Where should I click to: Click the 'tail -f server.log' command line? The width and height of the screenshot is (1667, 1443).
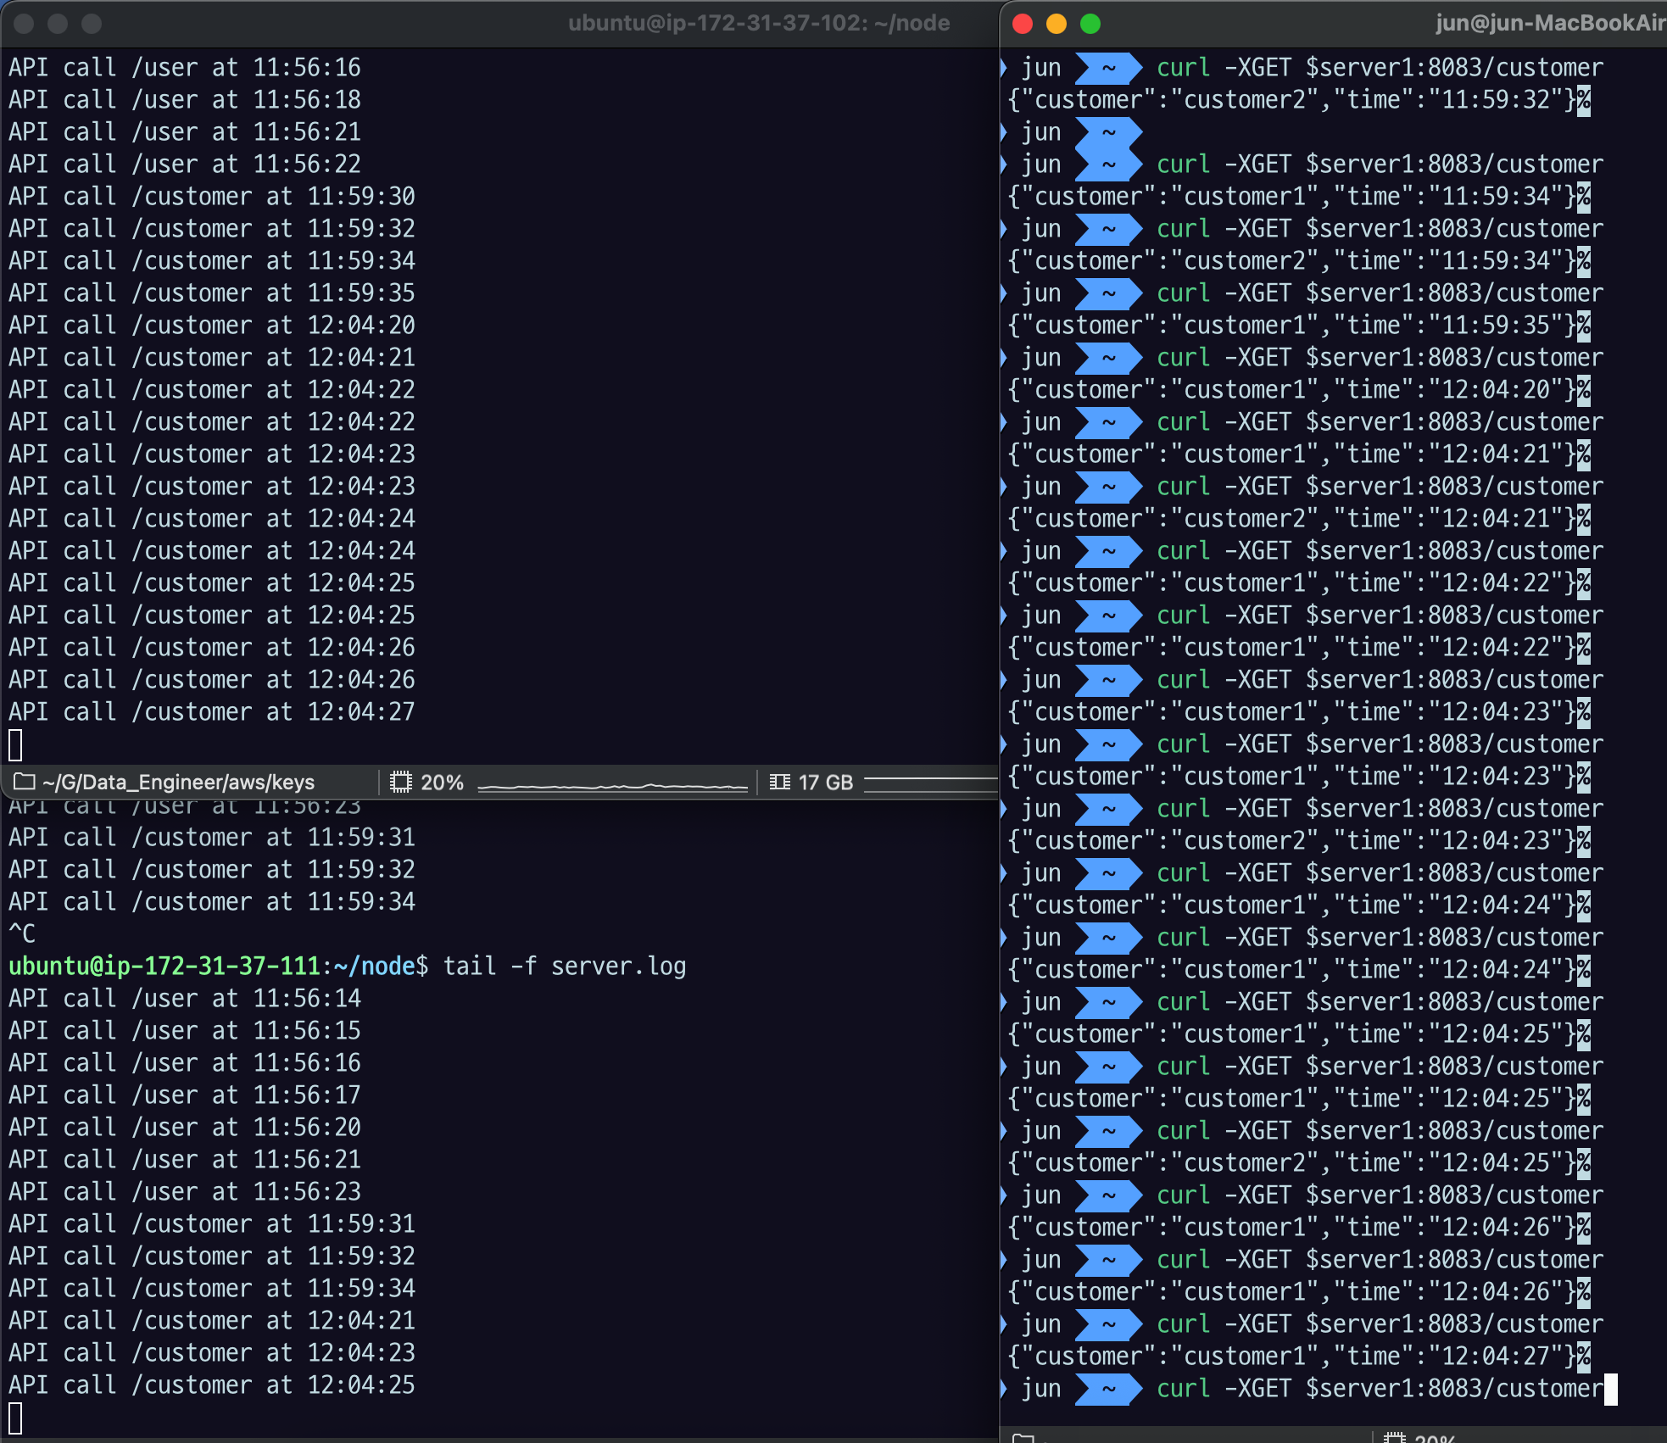(564, 966)
